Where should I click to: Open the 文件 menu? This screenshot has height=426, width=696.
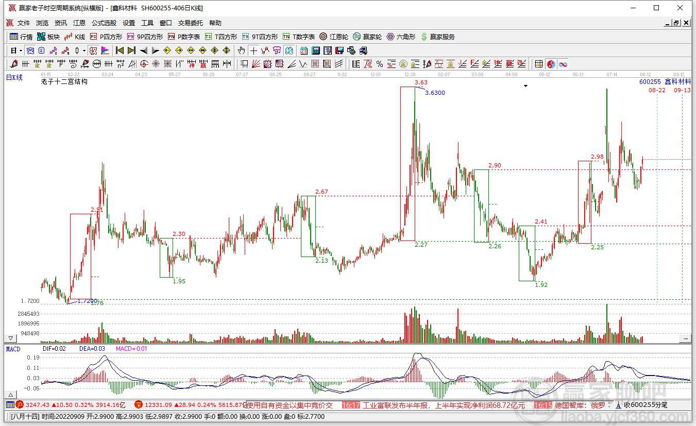click(x=24, y=23)
